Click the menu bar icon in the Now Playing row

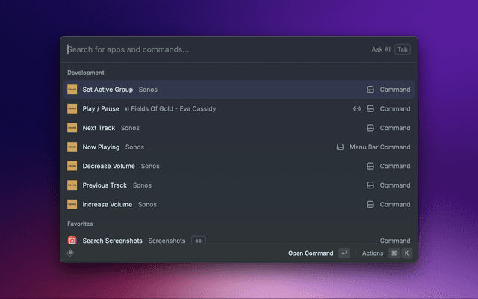point(340,147)
